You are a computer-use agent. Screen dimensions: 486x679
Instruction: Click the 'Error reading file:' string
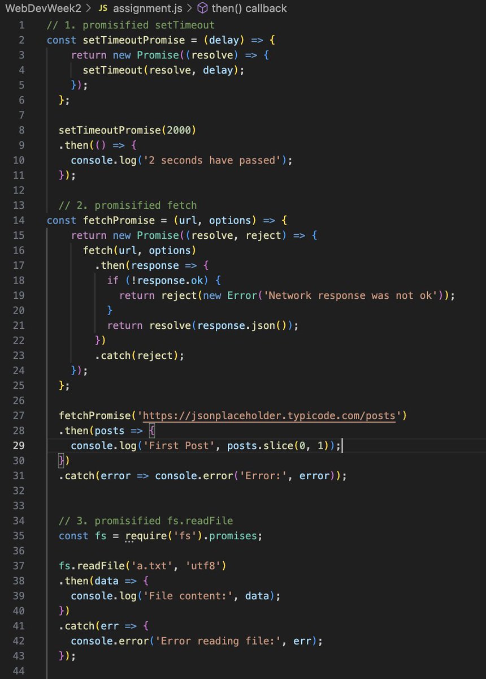coord(221,641)
